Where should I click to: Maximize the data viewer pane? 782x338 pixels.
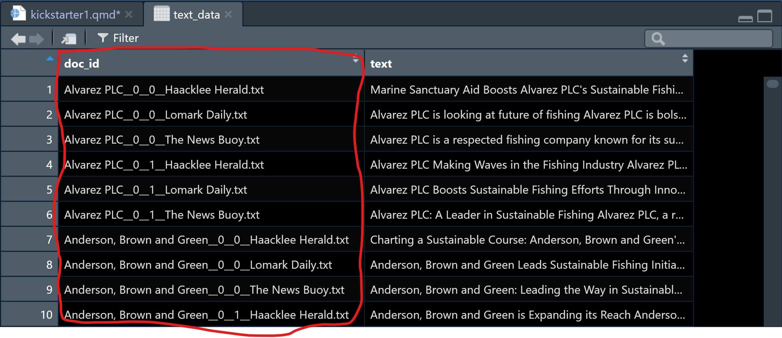coord(765,16)
